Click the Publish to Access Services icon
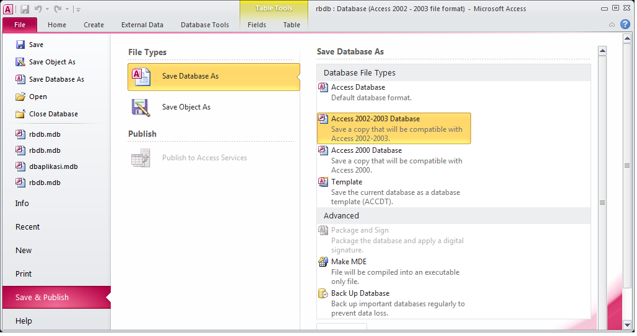Screen dimensions: 637x336 click(x=141, y=158)
